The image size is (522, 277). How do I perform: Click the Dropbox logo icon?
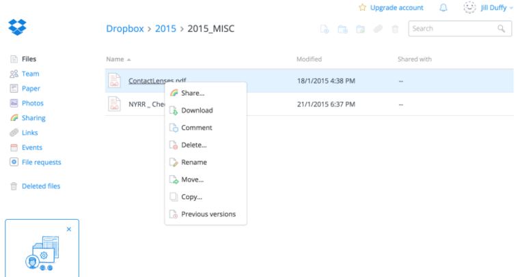(x=17, y=27)
